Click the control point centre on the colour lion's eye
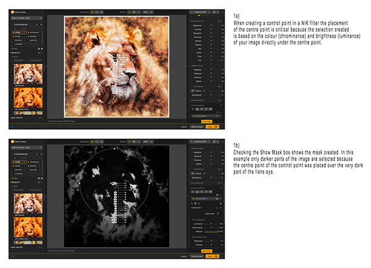The width and height of the screenshot is (371, 268). 114,54
